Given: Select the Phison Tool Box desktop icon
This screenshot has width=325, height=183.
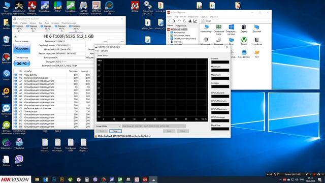Looking at the screenshot, I should pos(148,8).
